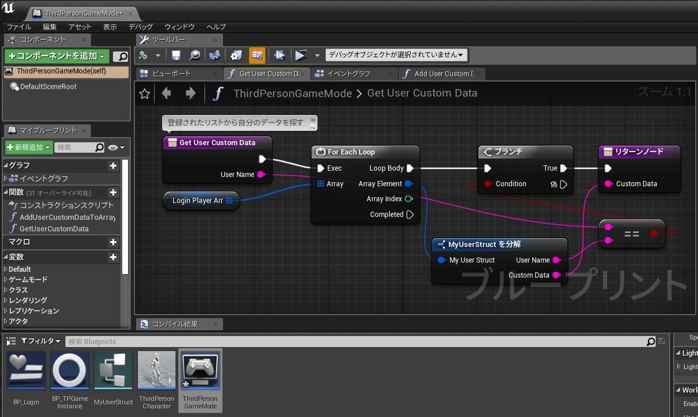Toggle the highlighted Class Defaults toolbar icon
The height and width of the screenshot is (417, 698).
coord(257,55)
